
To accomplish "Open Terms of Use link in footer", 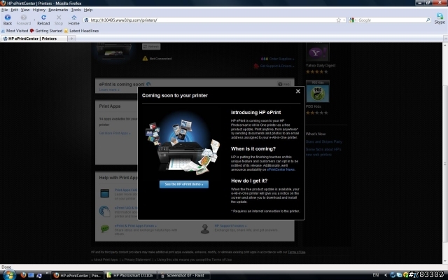I will pyautogui.click(x=297, y=252).
